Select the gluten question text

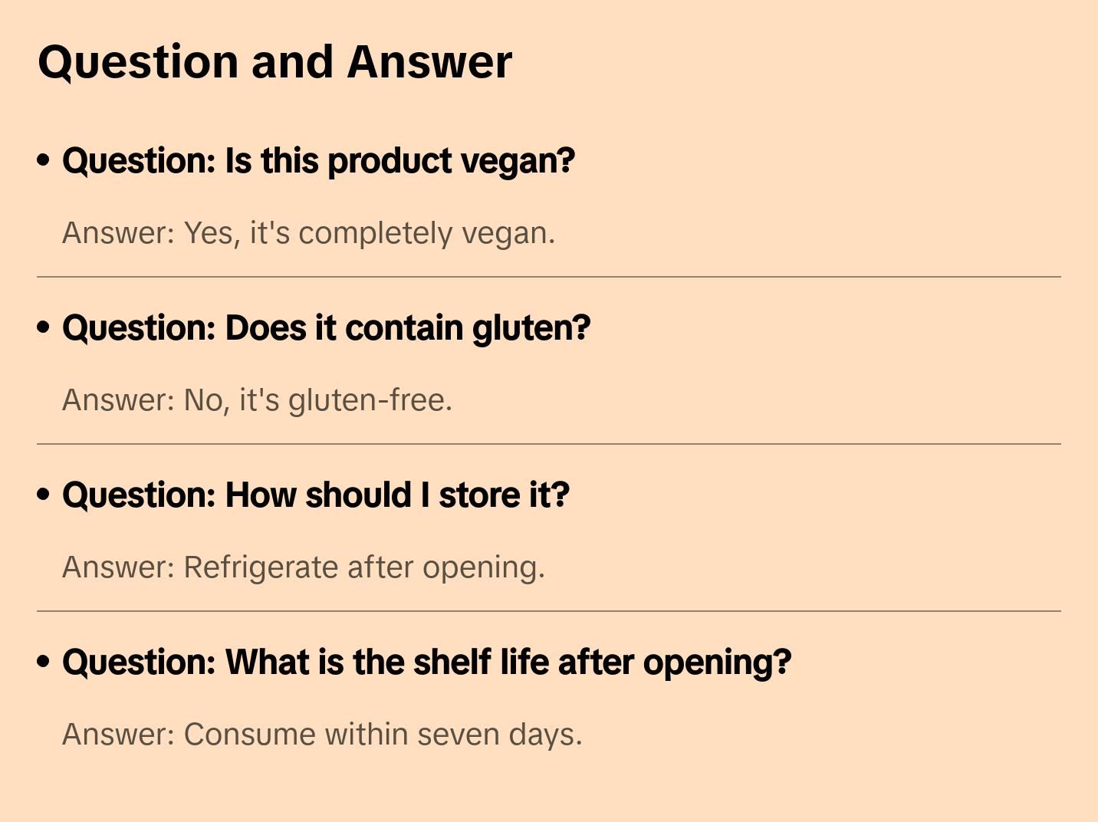click(x=326, y=328)
